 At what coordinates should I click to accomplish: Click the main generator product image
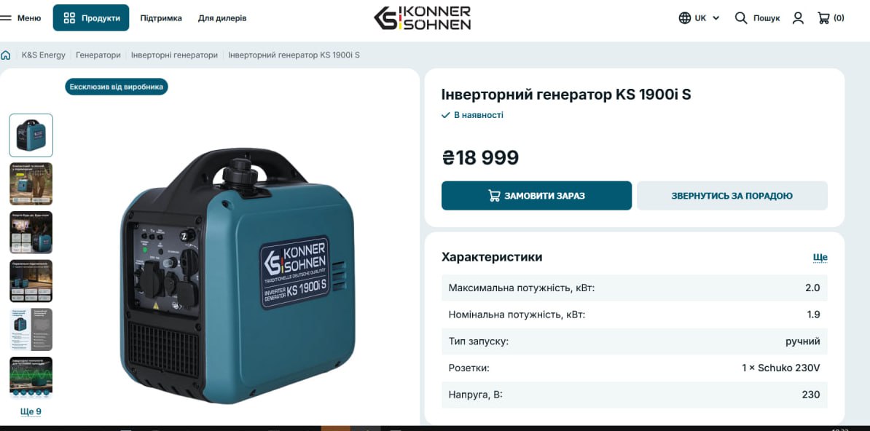pyautogui.click(x=238, y=276)
